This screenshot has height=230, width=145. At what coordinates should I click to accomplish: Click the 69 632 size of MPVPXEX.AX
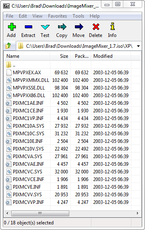61,72
